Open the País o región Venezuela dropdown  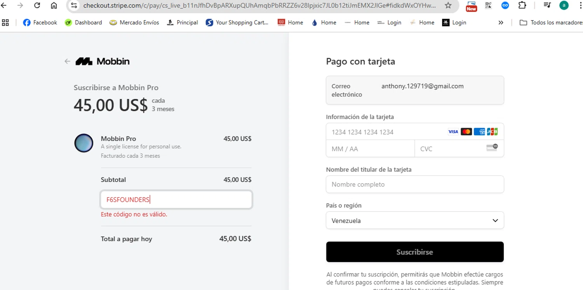coord(415,221)
